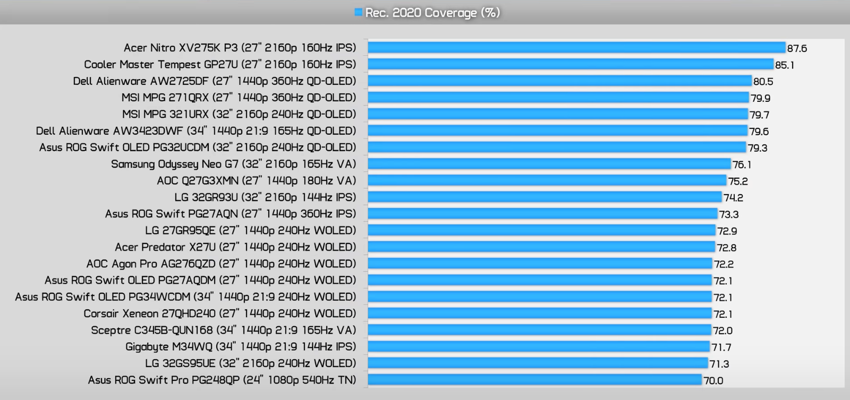The image size is (850, 400).
Task: Select the 80.5 value label
Action: pyautogui.click(x=763, y=82)
